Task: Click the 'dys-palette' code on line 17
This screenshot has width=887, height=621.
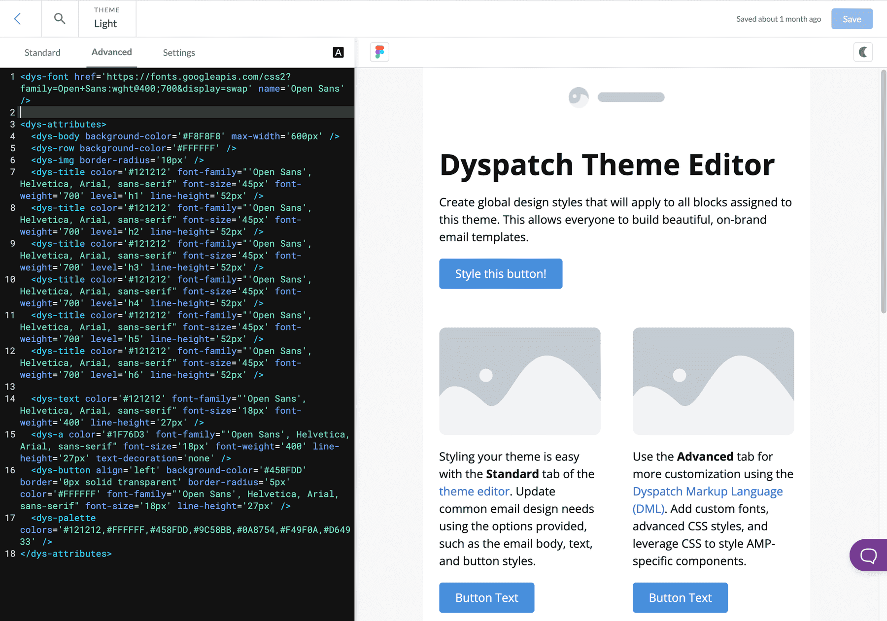Action: 66,518
